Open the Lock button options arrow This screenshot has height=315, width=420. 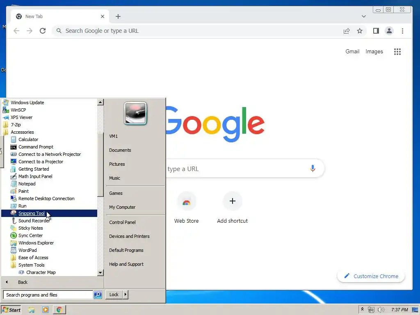pyautogui.click(x=126, y=294)
